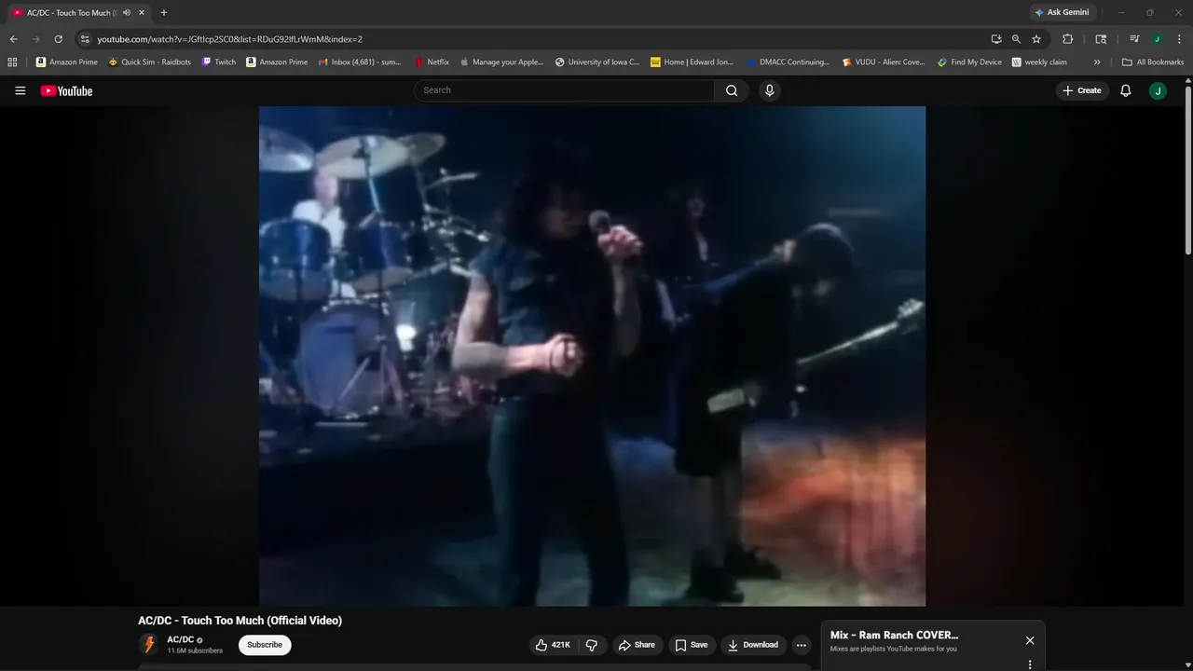Close the AC/DC - Touch Too Much tab
Viewport: 1193px width, 671px height.
pyautogui.click(x=142, y=12)
